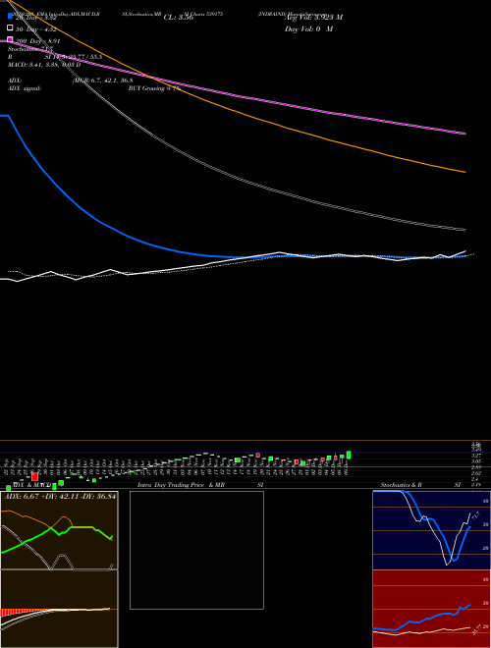
Task: Click the last green candlestick in price strip
Action: point(349,455)
